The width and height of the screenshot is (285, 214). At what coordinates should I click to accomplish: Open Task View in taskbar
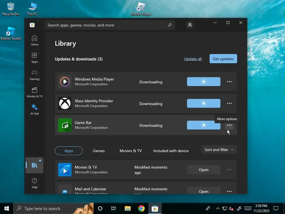tap(114, 208)
